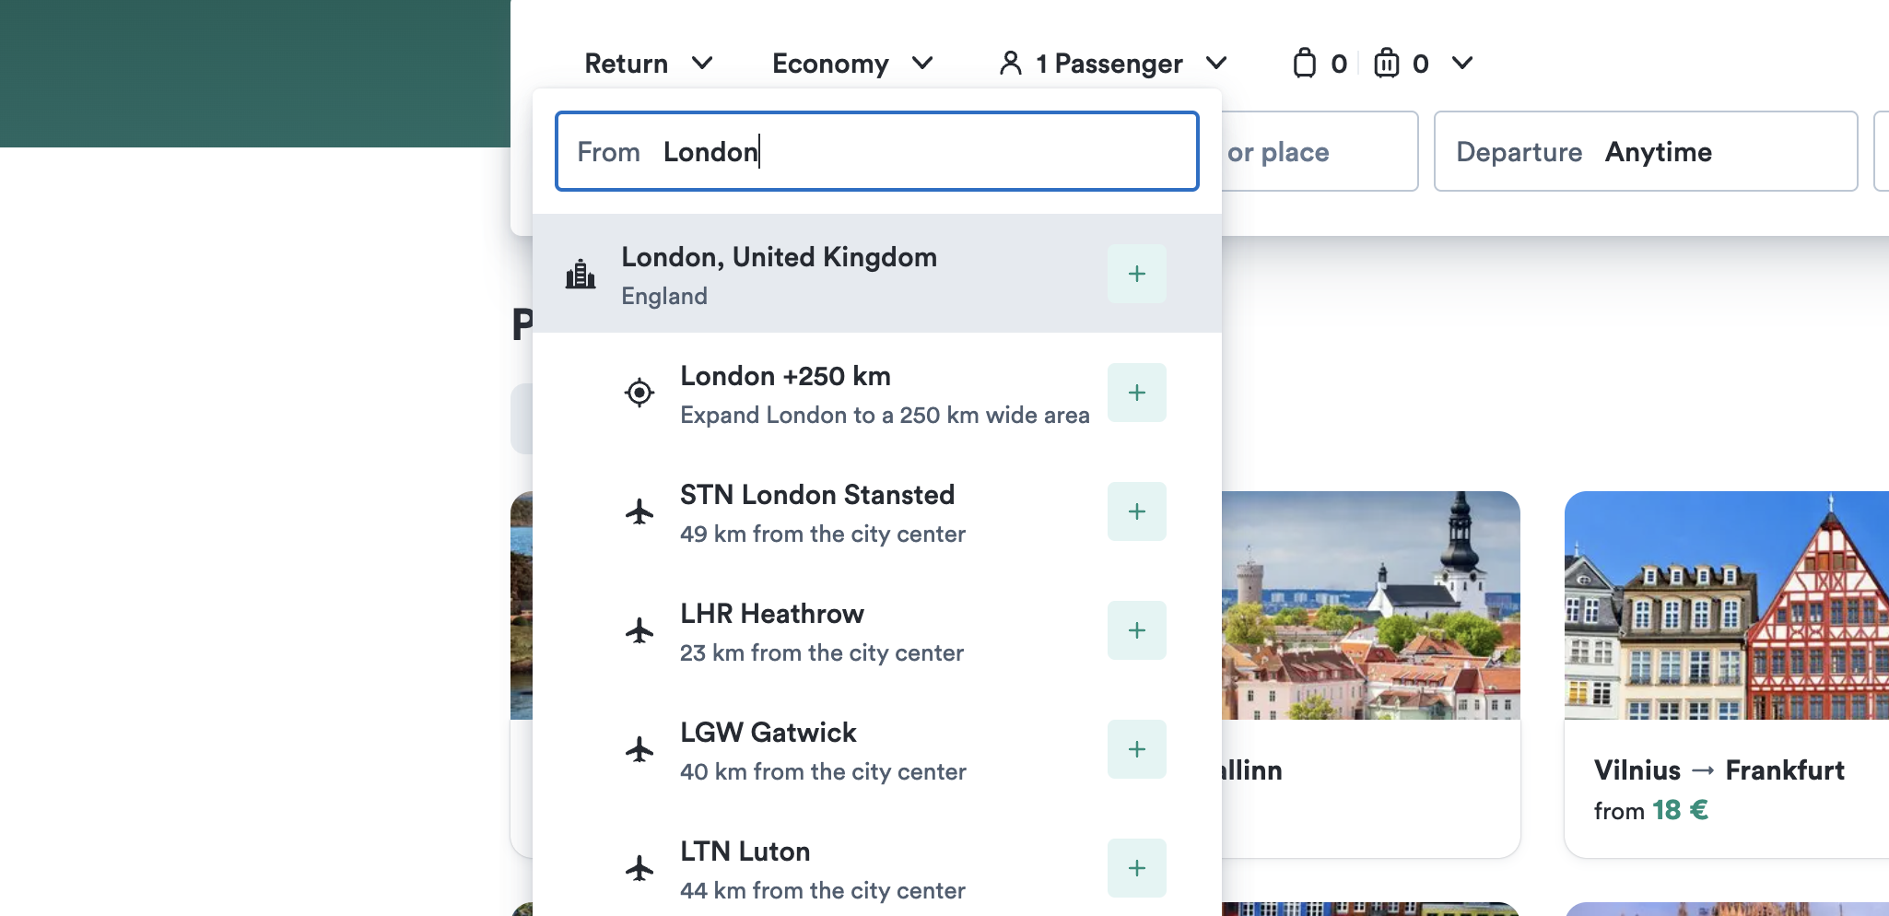This screenshot has height=916, width=1889.
Task: Add London, United Kingdom with plus icon
Action: 1136,274
